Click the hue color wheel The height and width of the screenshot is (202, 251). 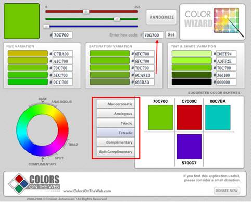point(43,130)
